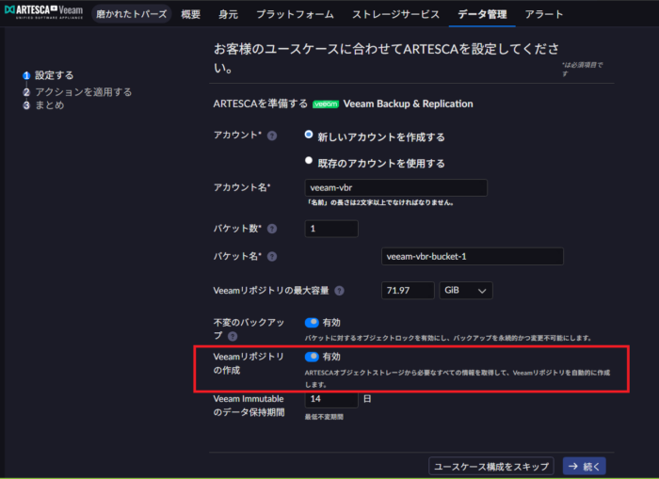
Task: Select step 1 設定する in wizard
Action: point(48,75)
